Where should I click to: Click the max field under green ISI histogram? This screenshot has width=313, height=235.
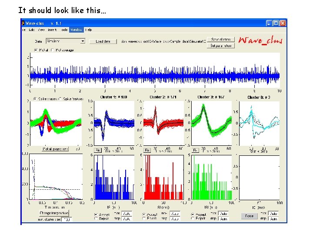[223, 214]
